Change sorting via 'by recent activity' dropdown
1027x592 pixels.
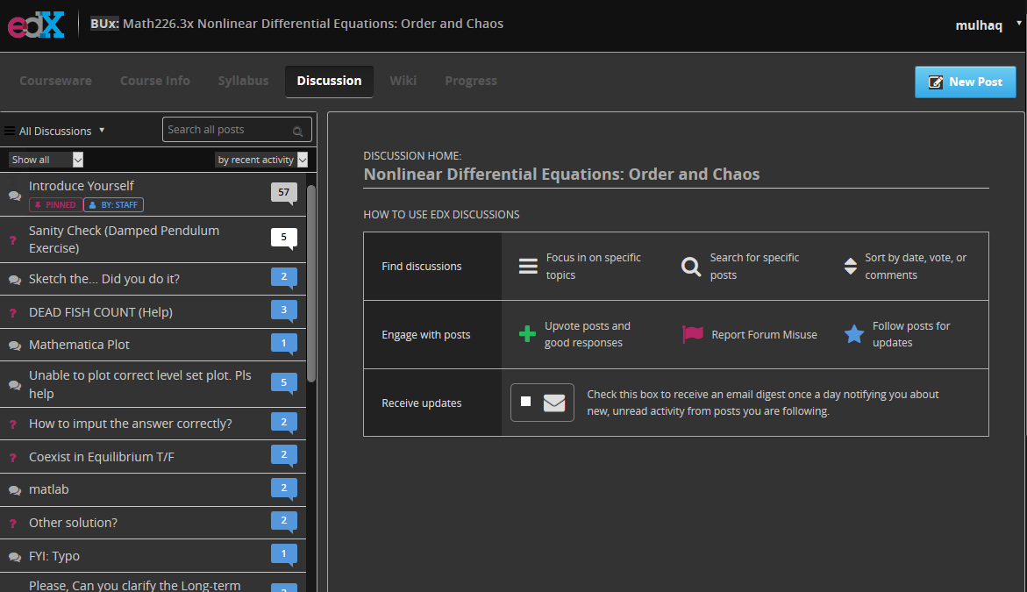[x=260, y=160]
